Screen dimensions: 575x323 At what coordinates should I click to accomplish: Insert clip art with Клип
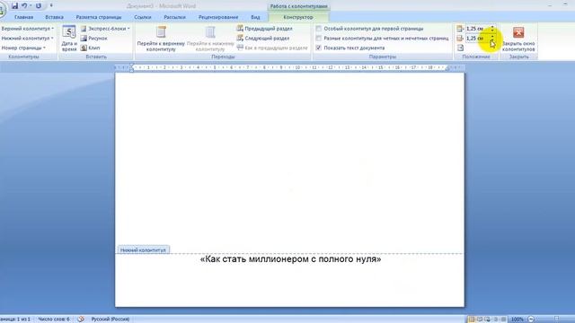pyautogui.click(x=90, y=48)
